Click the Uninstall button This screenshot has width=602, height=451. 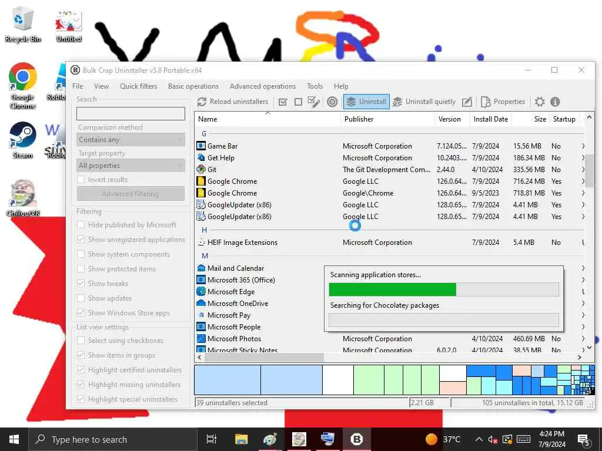[x=366, y=102]
